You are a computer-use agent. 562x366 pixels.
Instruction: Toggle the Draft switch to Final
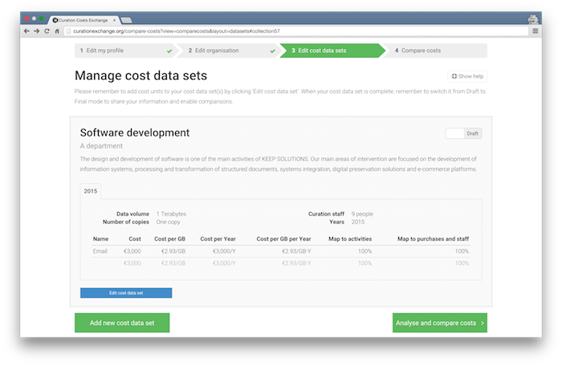pos(464,133)
